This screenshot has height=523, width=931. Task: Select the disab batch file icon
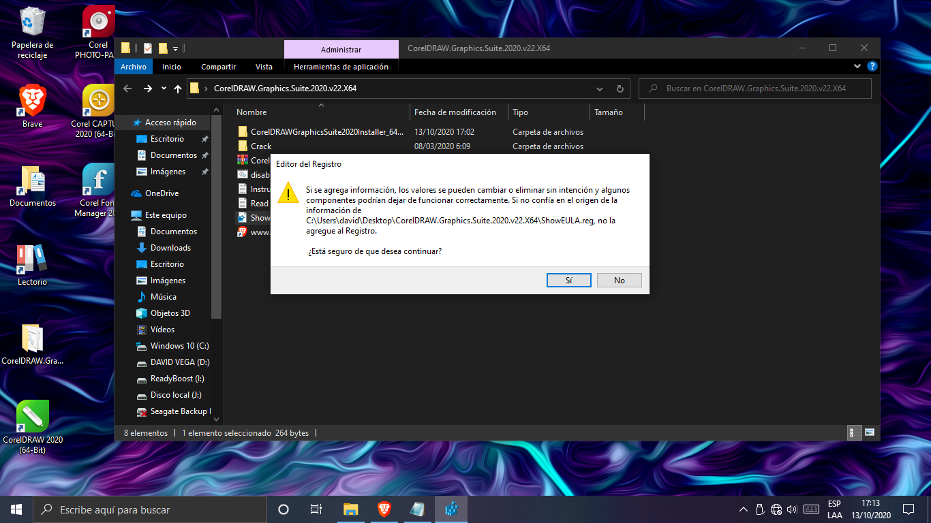point(242,174)
